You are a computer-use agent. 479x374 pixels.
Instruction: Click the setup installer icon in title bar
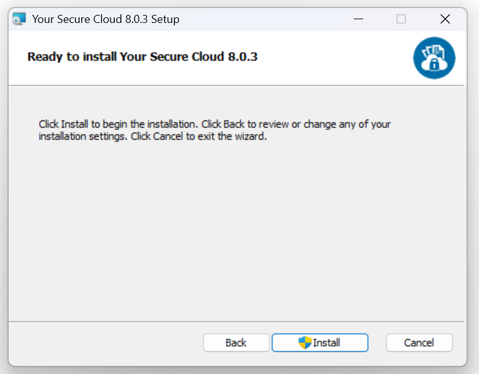pyautogui.click(x=19, y=19)
